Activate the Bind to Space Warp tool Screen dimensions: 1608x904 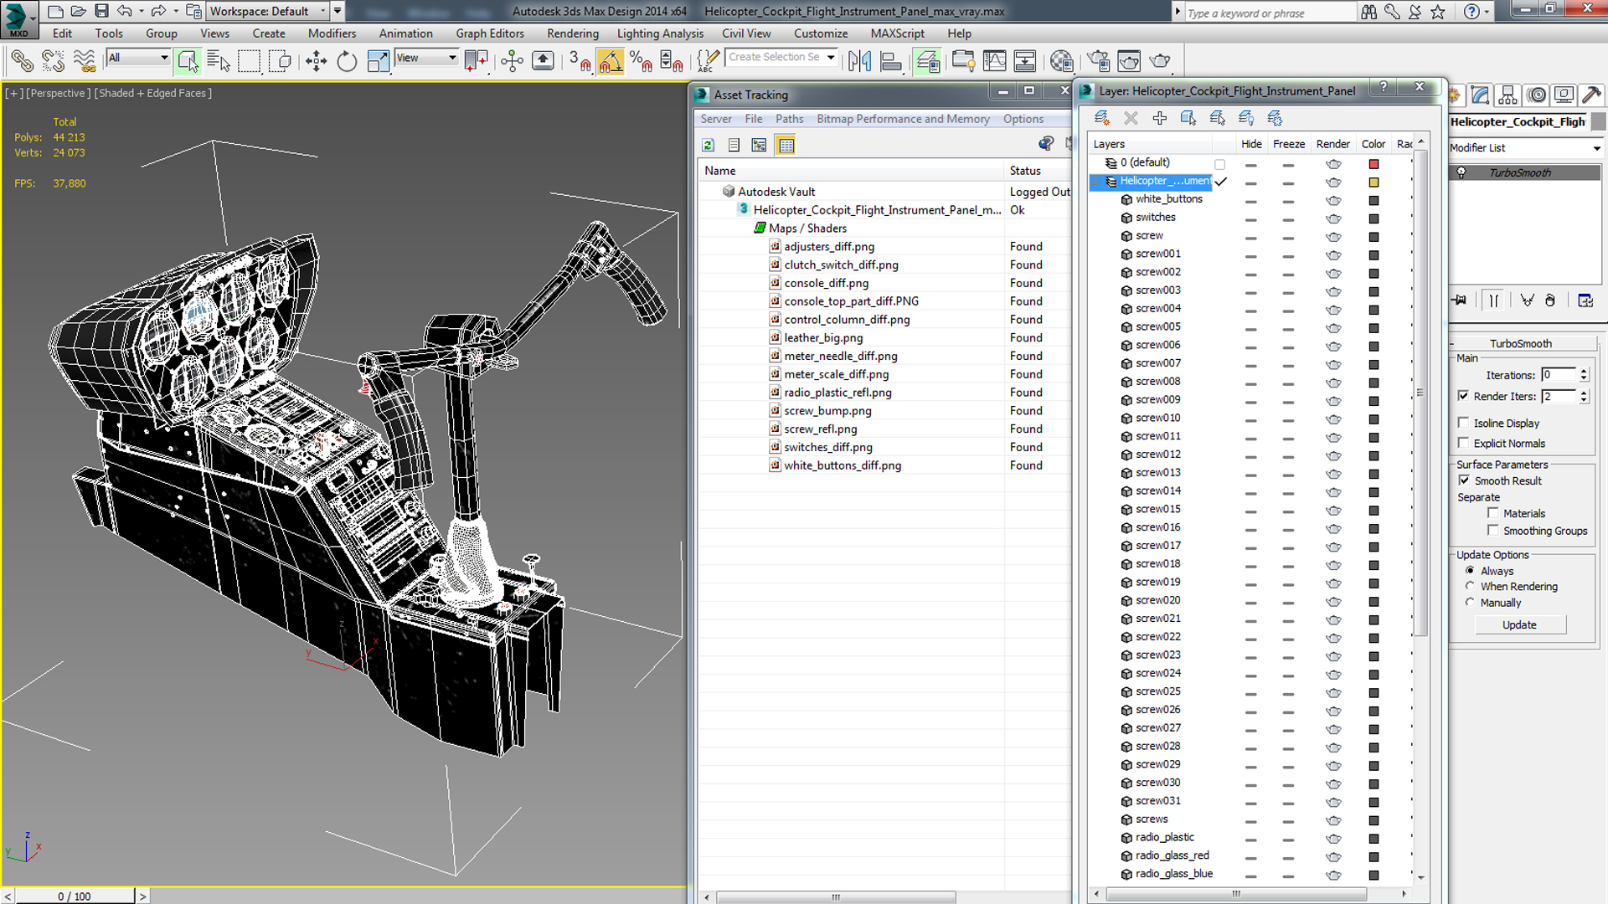point(84,60)
